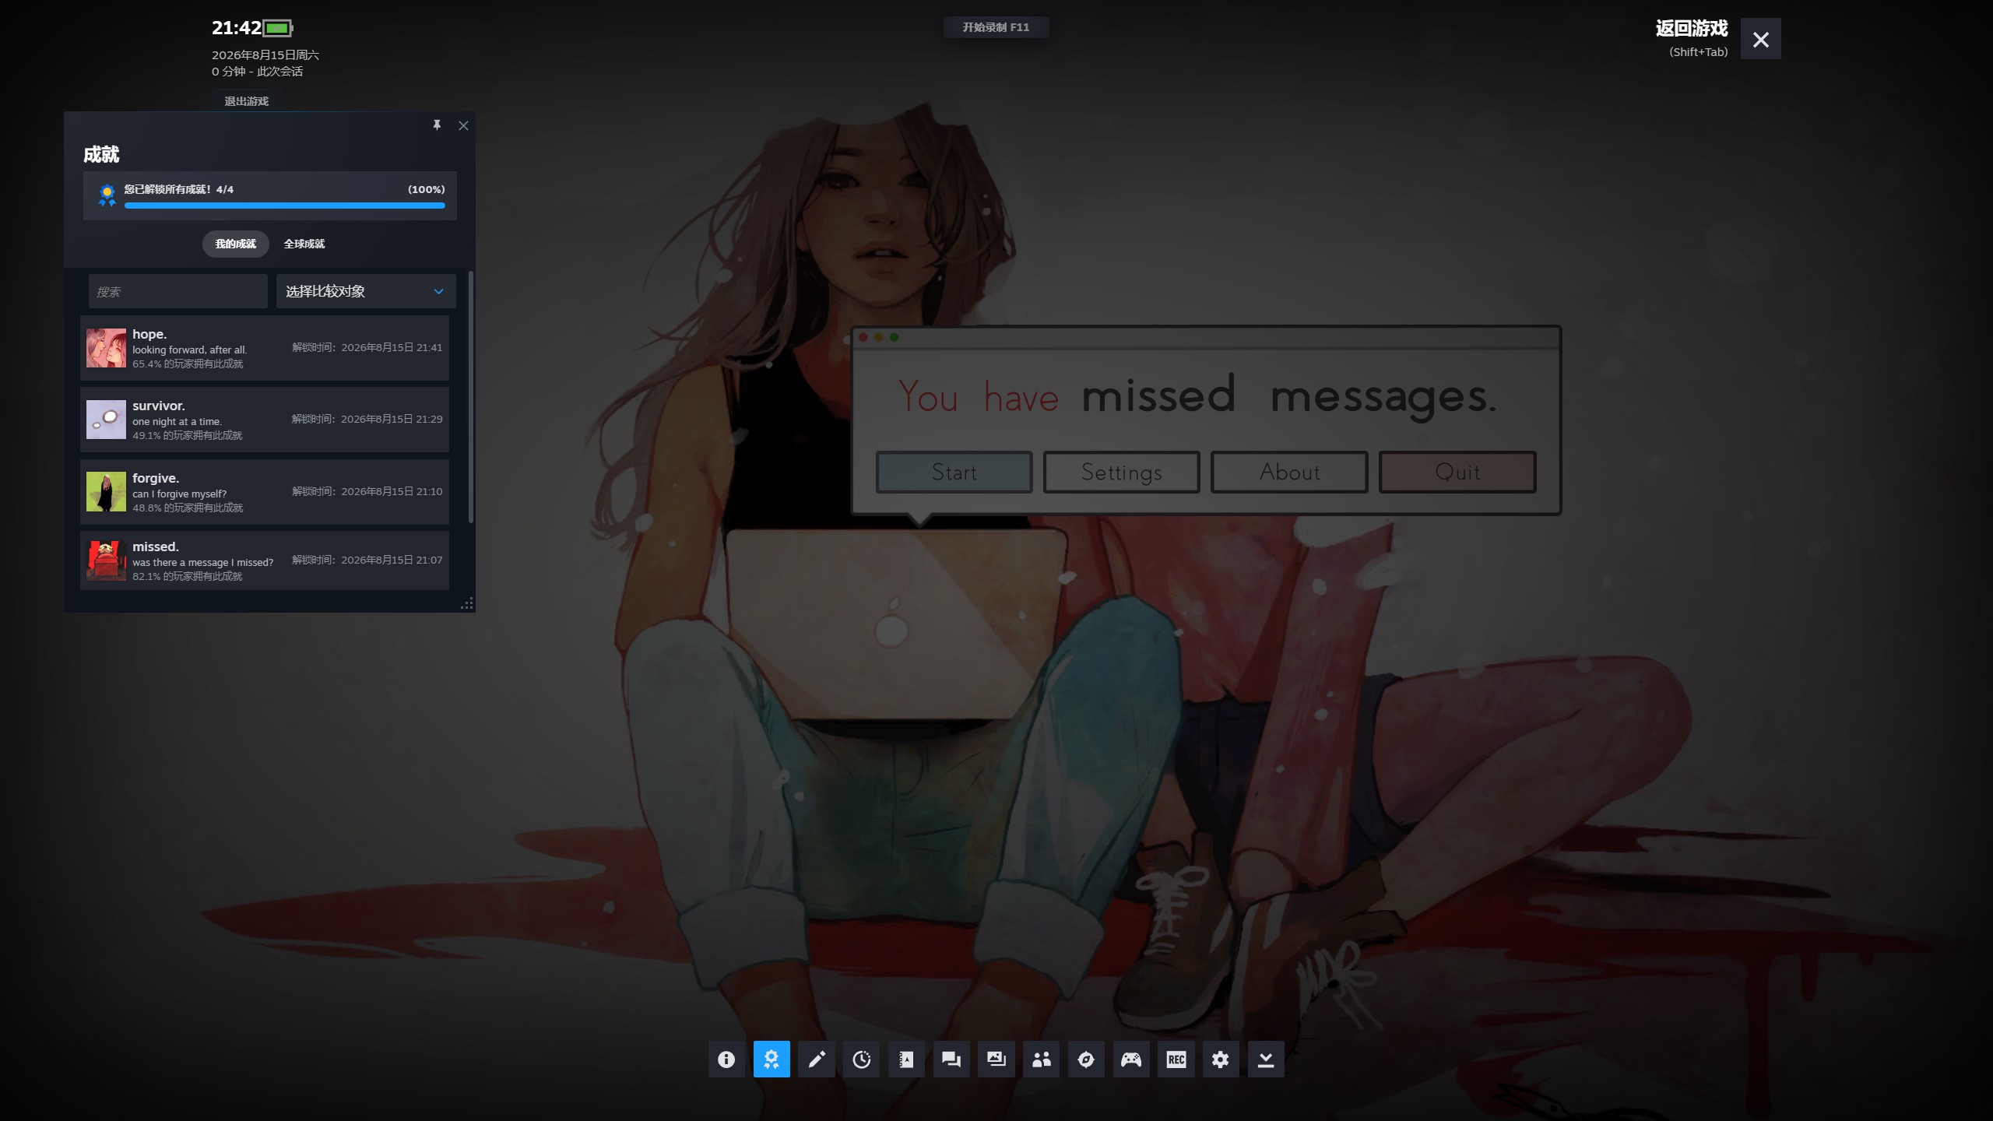Click the REC game recording icon
The height and width of the screenshot is (1121, 1993).
1176,1060
